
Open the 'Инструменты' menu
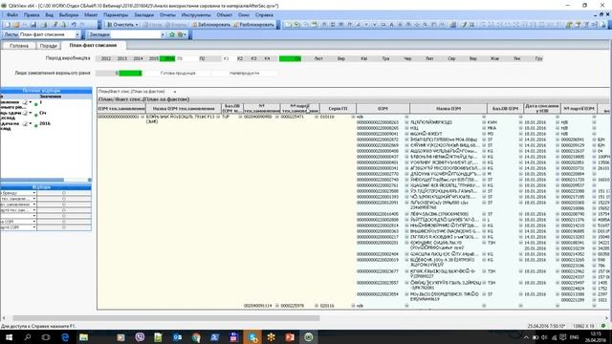196,15
